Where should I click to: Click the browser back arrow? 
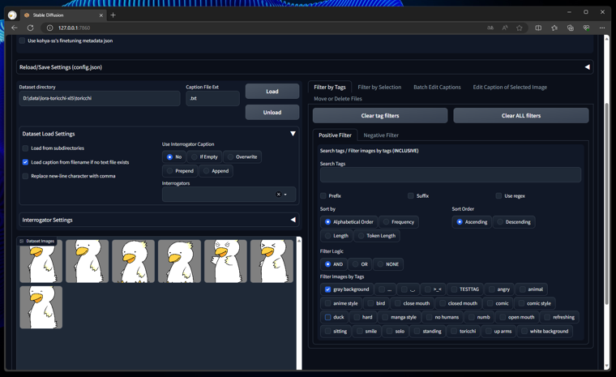(x=14, y=28)
